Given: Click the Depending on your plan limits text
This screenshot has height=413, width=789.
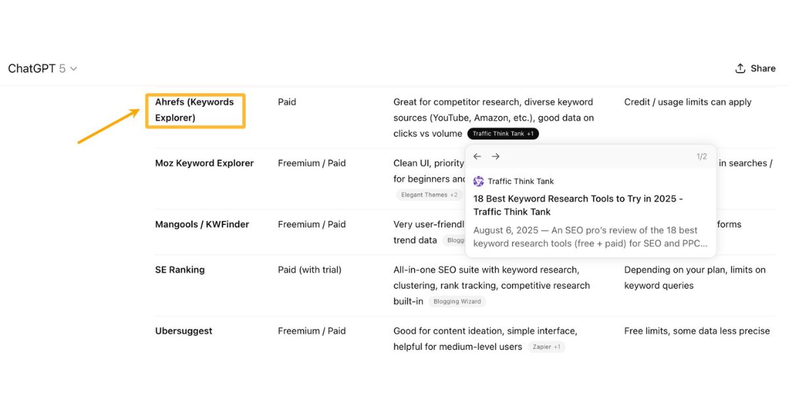Looking at the screenshot, I should (x=695, y=278).
